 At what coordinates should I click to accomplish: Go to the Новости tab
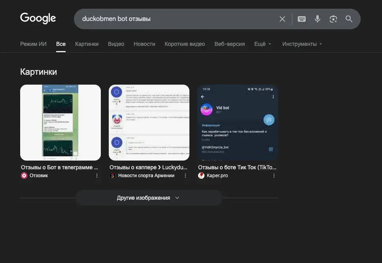(144, 44)
